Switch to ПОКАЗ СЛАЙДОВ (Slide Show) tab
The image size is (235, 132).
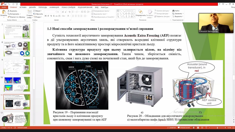[x=68, y=7]
